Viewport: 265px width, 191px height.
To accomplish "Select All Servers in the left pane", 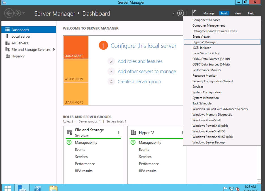I will point(20,43).
